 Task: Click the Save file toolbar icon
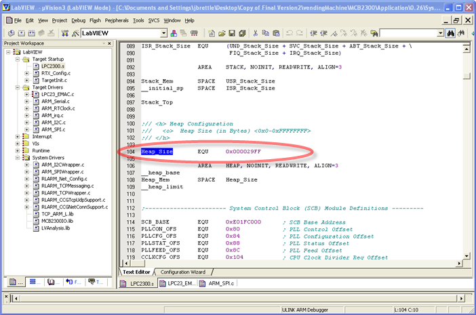[232, 33]
